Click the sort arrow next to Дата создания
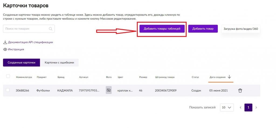 (x=229, y=77)
